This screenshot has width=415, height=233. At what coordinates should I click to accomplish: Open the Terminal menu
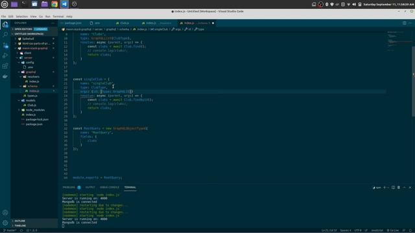[x=58, y=16]
